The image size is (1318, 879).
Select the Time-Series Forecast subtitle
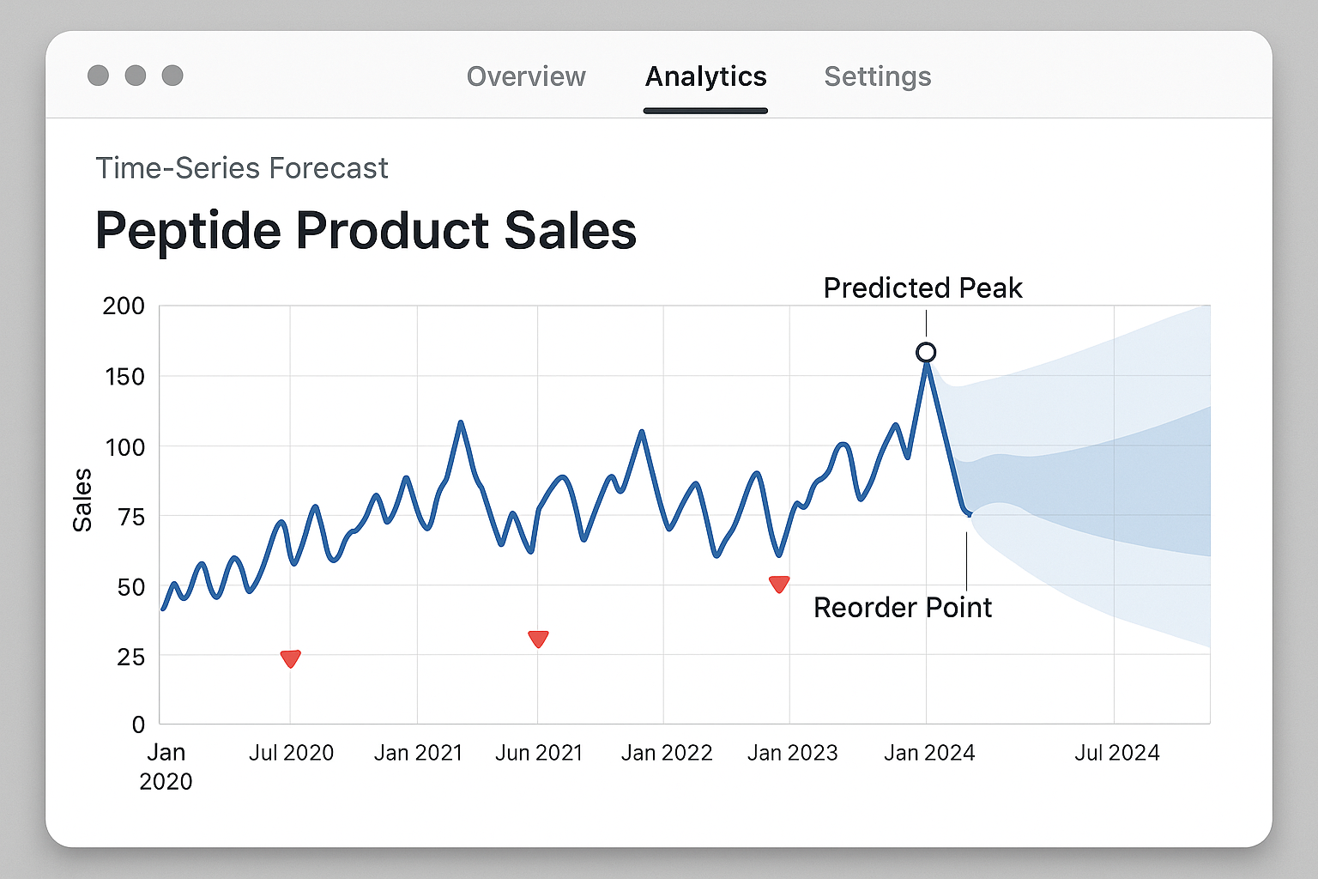pyautogui.click(x=242, y=168)
